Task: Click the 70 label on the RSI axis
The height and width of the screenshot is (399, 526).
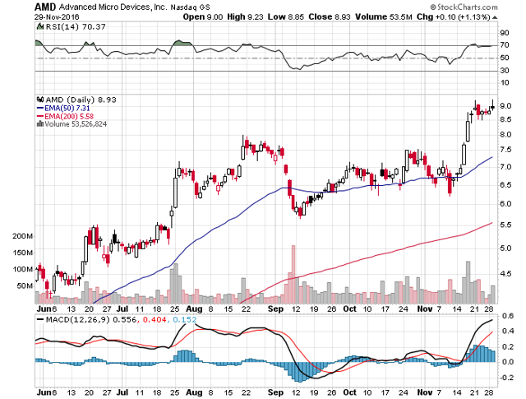Action: (505, 45)
